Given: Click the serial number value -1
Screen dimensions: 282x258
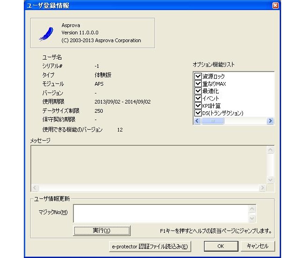Looking at the screenshot, I should point(97,66).
